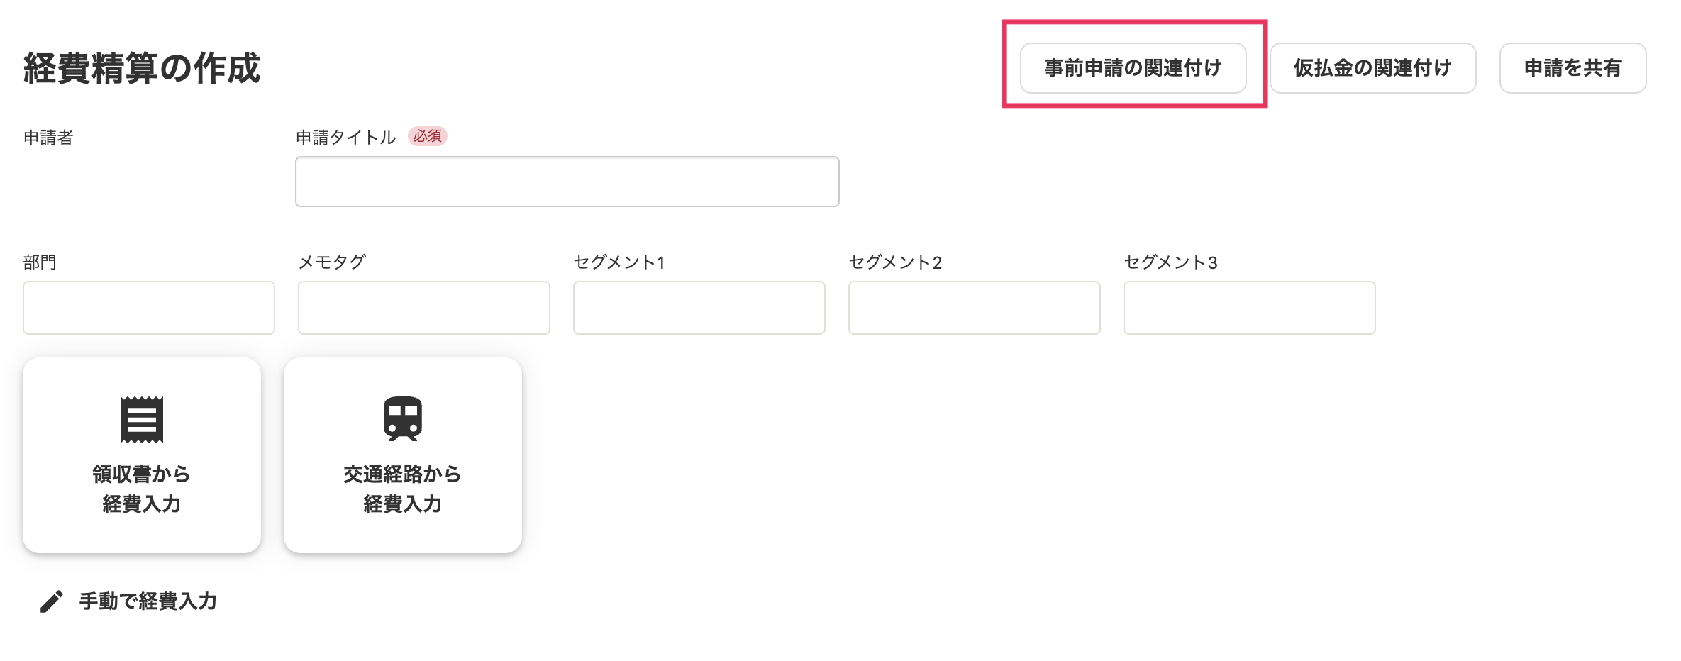1681x661 pixels.
Task: Click the 申請者 label
Action: pos(48,138)
